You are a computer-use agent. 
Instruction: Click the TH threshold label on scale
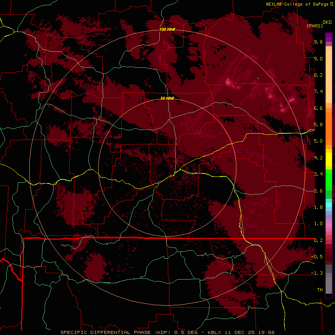320,290
